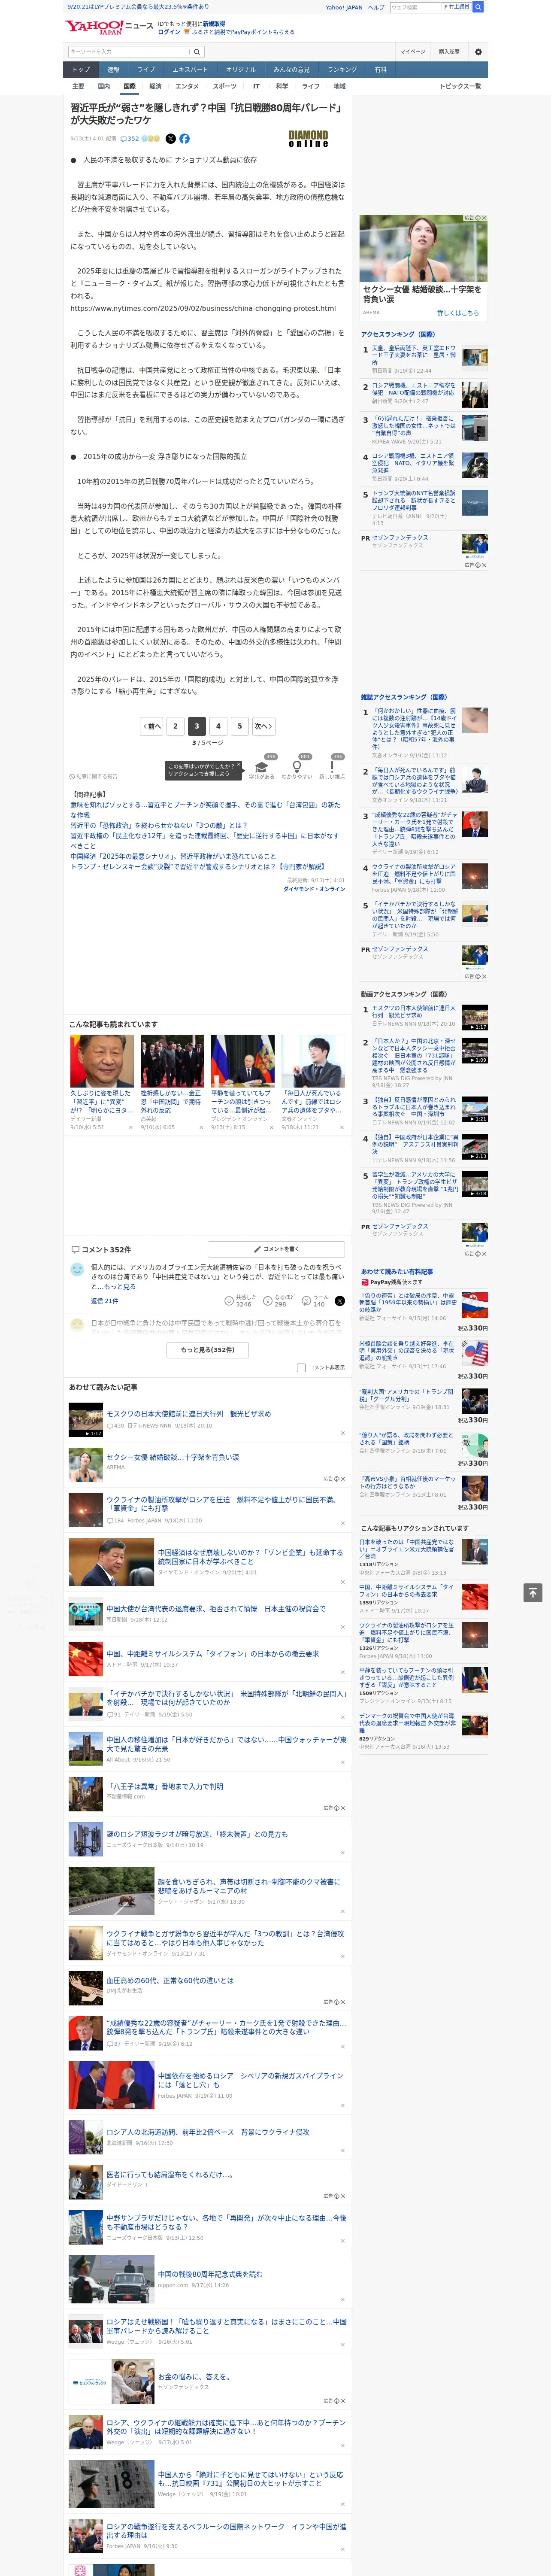The height and width of the screenshot is (2576, 551).
Task: Go to article page 4
Action: (x=218, y=727)
